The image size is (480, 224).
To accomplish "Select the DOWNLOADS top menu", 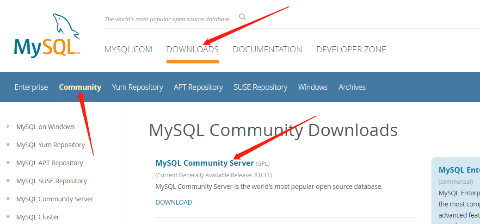I will click(192, 50).
